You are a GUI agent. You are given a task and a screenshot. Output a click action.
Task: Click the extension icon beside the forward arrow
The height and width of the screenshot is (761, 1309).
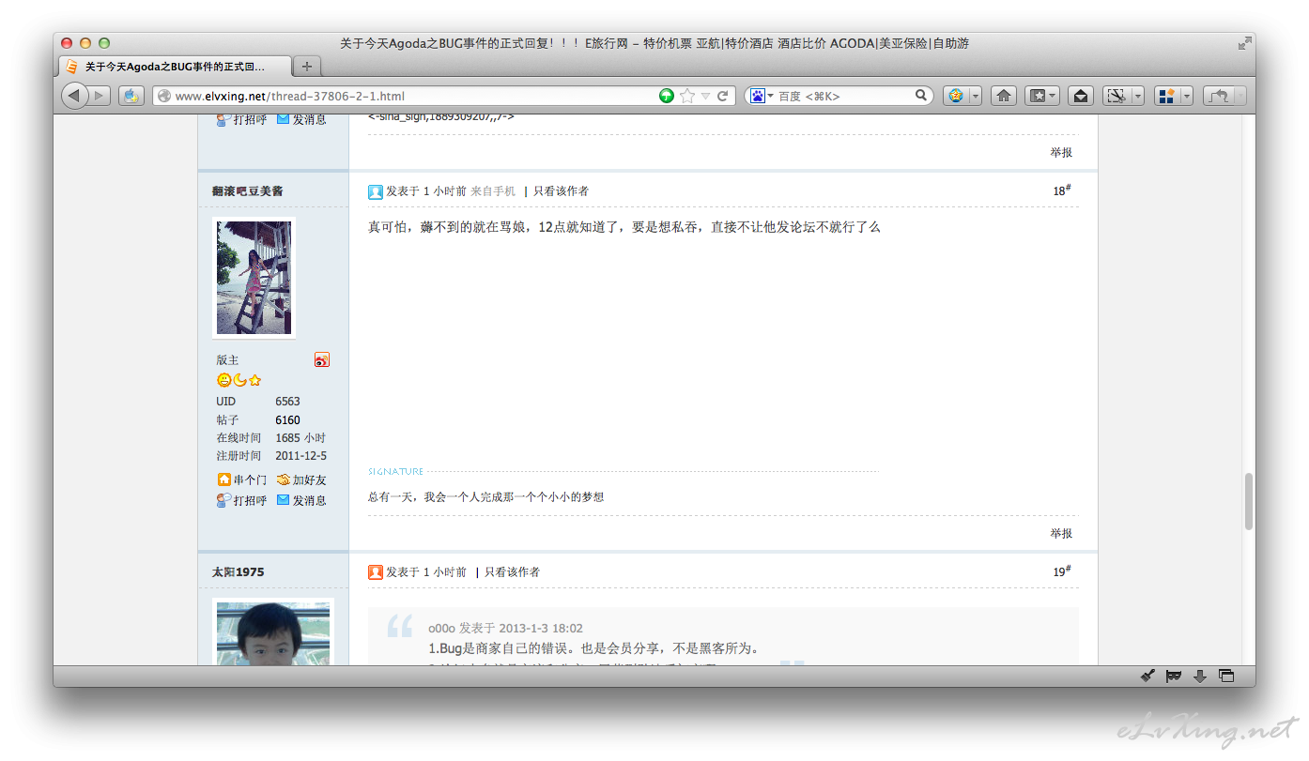tap(131, 96)
